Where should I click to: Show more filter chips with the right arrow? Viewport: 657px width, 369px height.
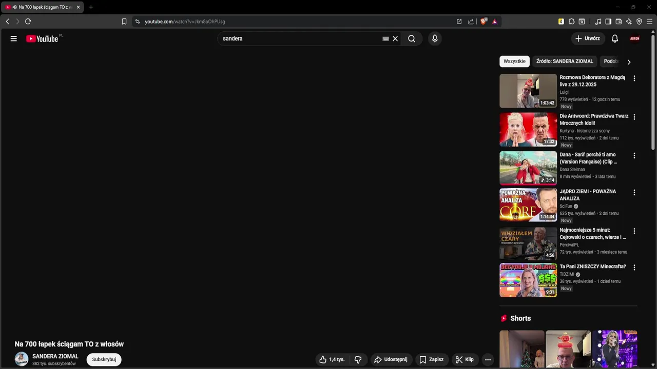click(x=629, y=61)
